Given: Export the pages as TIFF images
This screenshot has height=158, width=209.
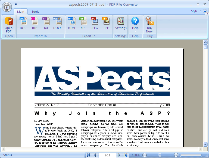Looking at the screenshot, I should pos(106,23).
